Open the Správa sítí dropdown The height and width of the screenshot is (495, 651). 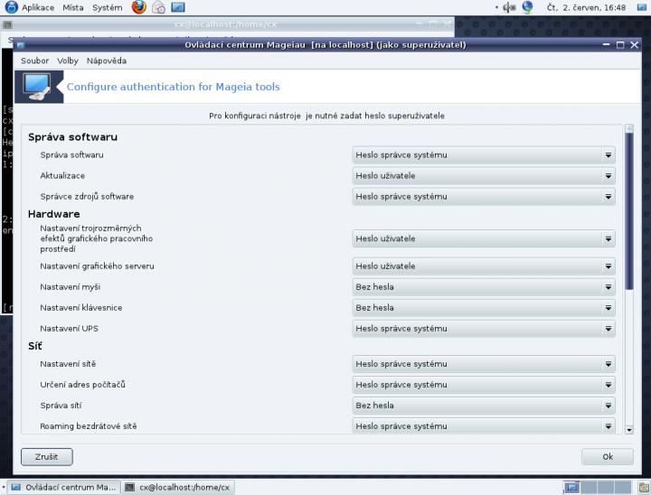coord(484,406)
